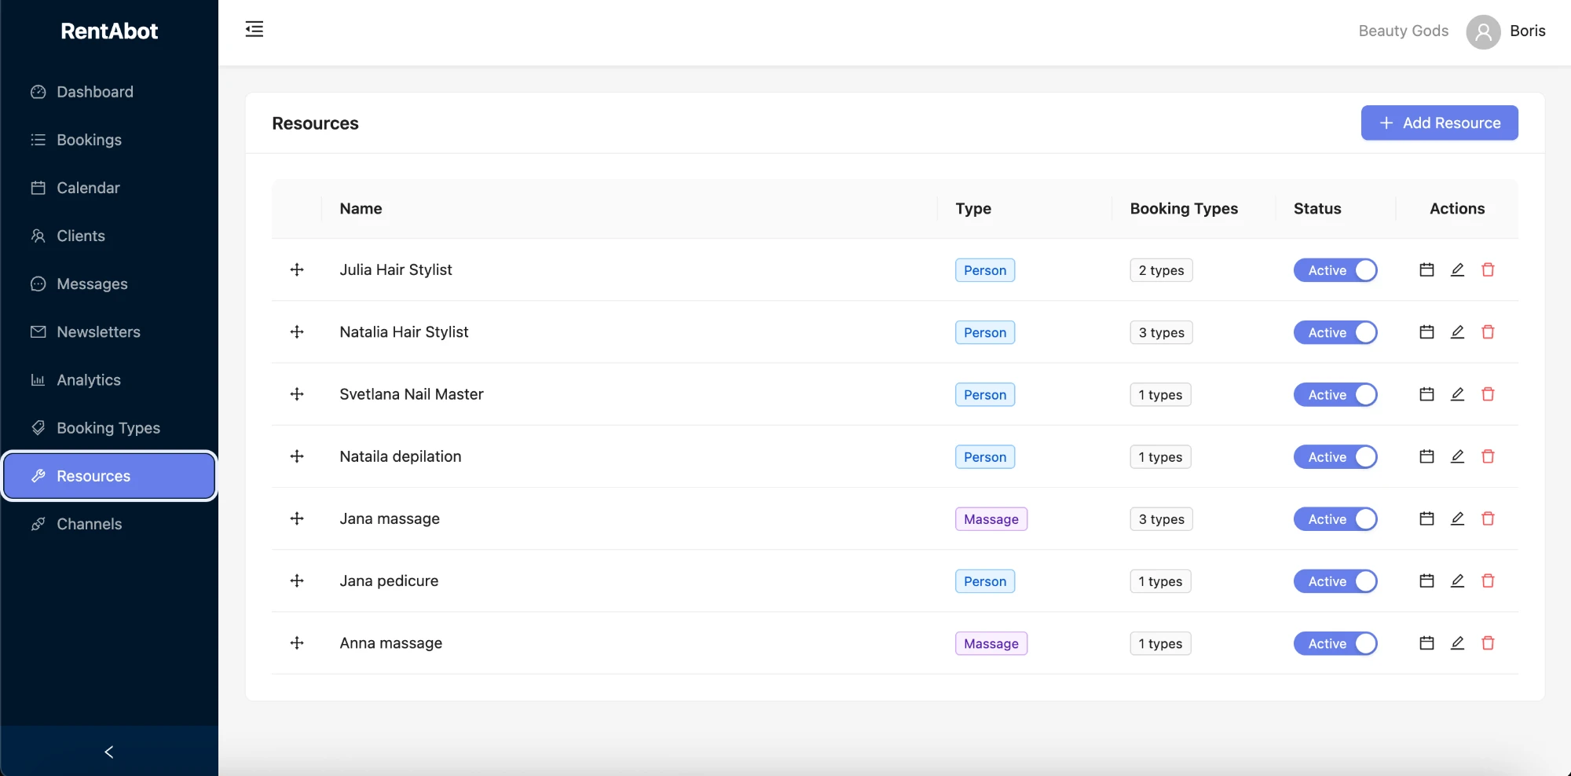Toggle Active status for Anna massage

point(1335,643)
